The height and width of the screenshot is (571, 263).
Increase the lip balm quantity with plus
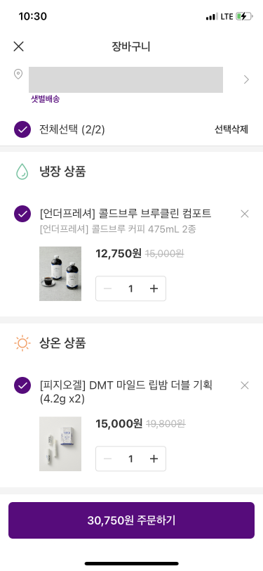point(154,458)
